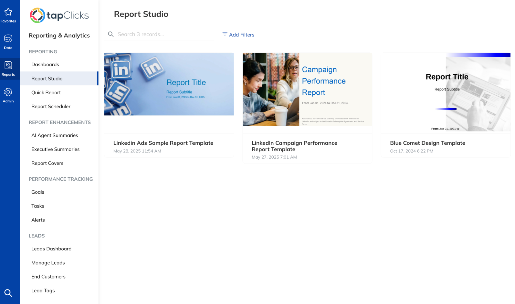
Task: Navigate to the Goals page
Action: [38, 192]
